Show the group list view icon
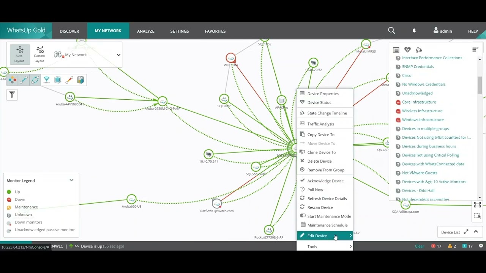The width and height of the screenshot is (486, 273). tap(396, 50)
